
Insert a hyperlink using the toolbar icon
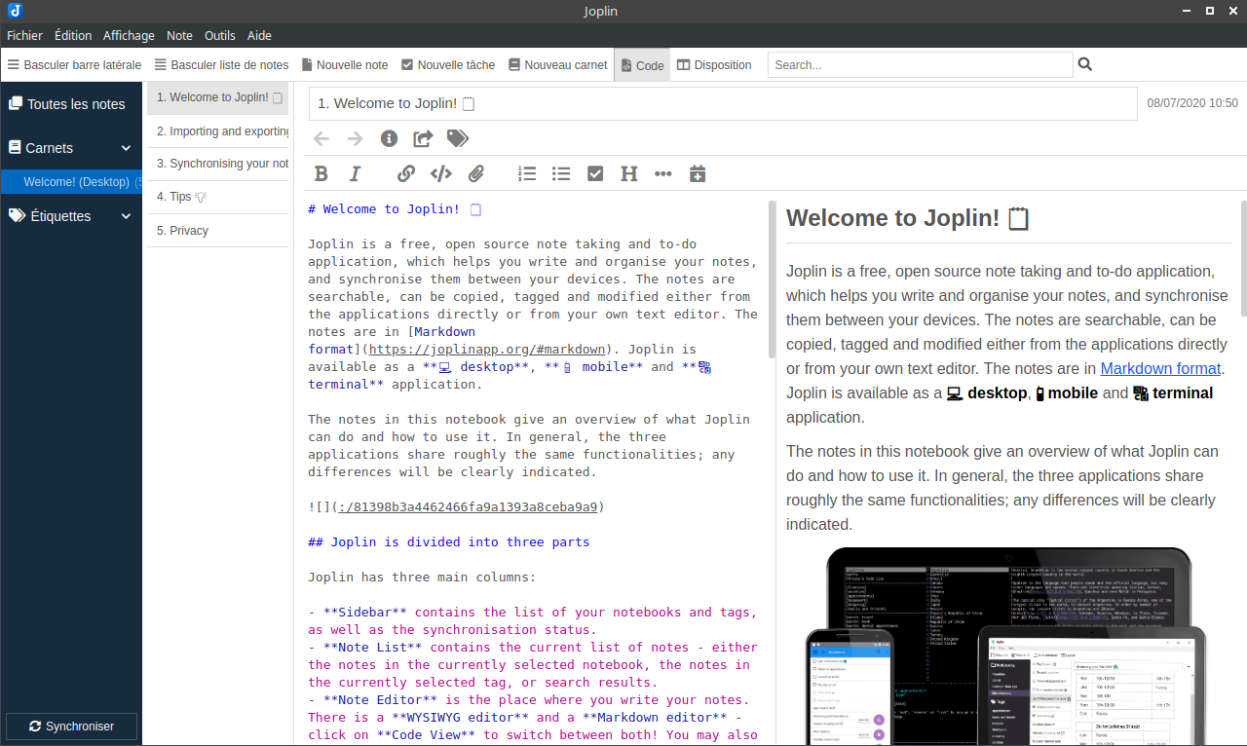point(405,173)
